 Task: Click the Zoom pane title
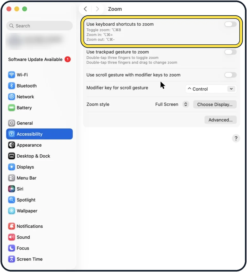pos(115,9)
